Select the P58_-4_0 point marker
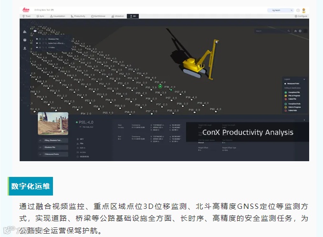This screenshot has height=237, width=323. tap(192, 100)
